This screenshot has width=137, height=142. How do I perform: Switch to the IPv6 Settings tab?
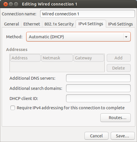click(121, 24)
